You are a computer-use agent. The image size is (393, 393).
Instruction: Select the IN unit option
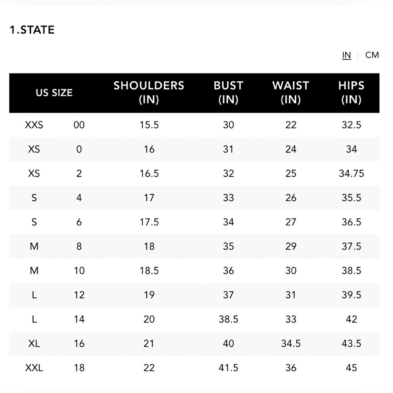coord(346,55)
